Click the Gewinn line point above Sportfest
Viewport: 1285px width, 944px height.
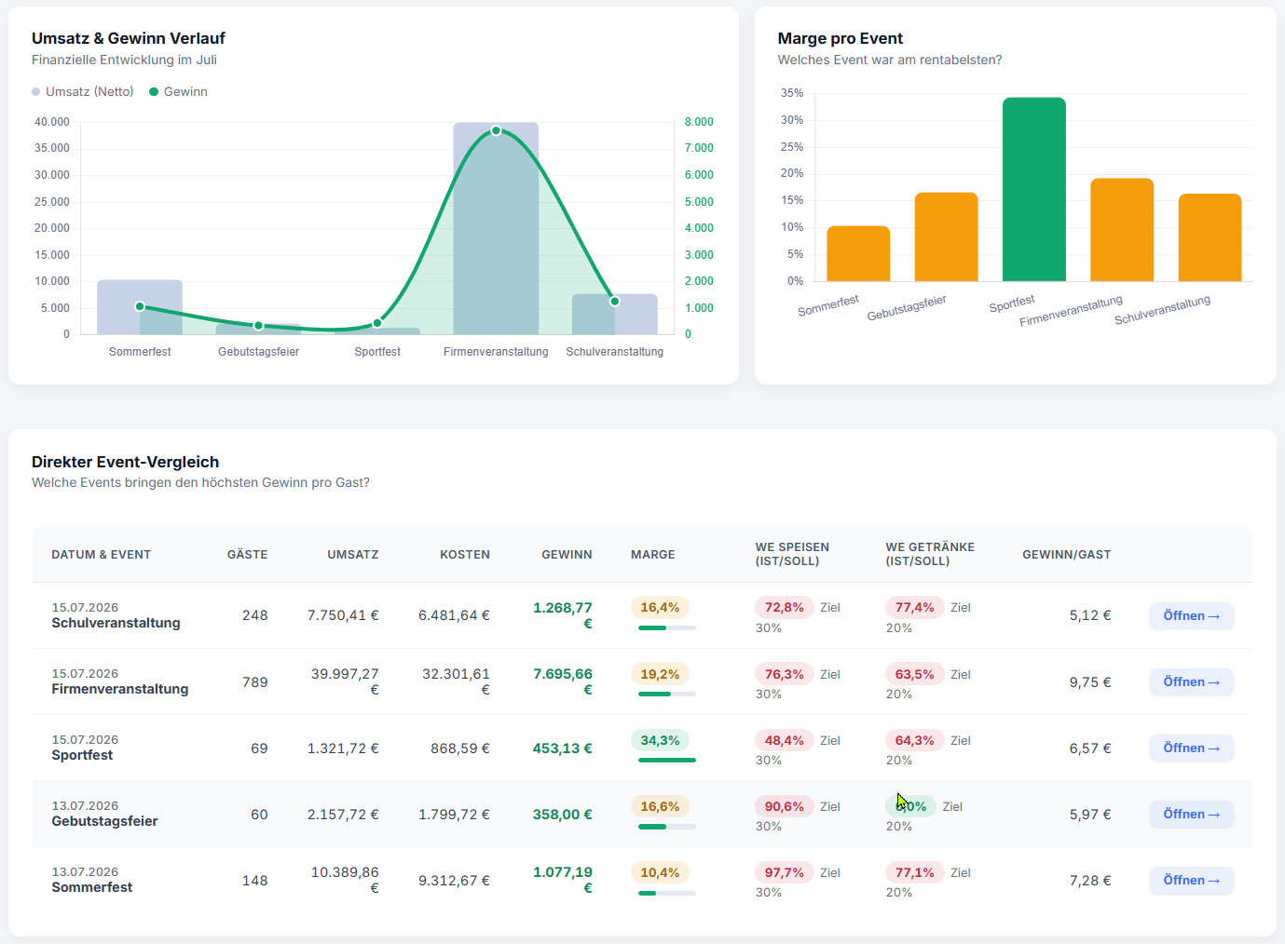point(377,323)
